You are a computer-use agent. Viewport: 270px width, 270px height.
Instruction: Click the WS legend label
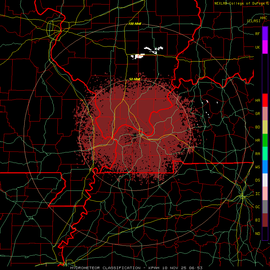pos(258,167)
